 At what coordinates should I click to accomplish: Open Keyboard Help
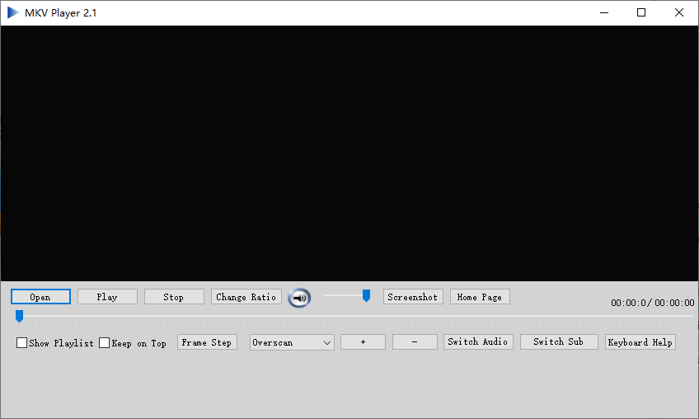pos(640,342)
